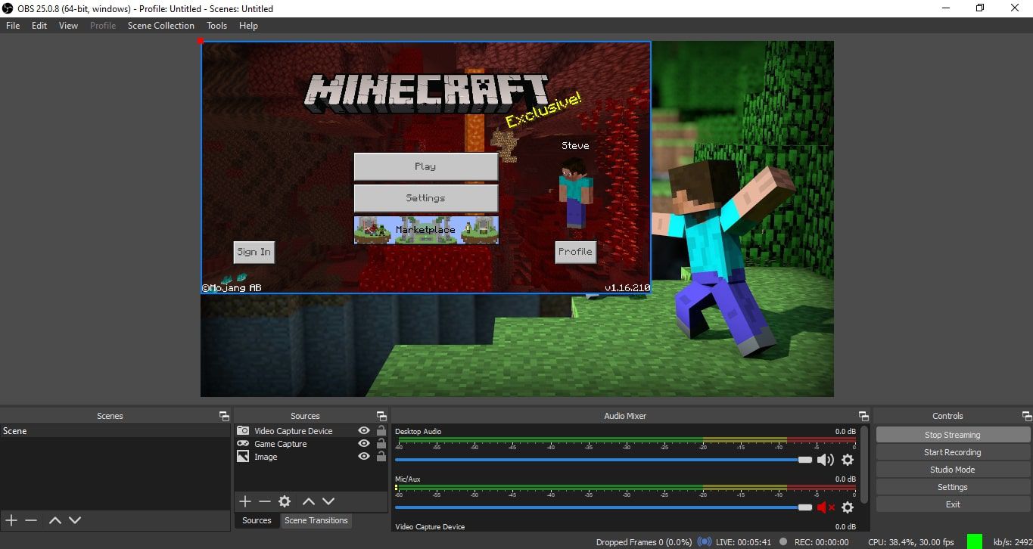1033x549 pixels.
Task: Lock the Image source
Action: pyautogui.click(x=381, y=457)
